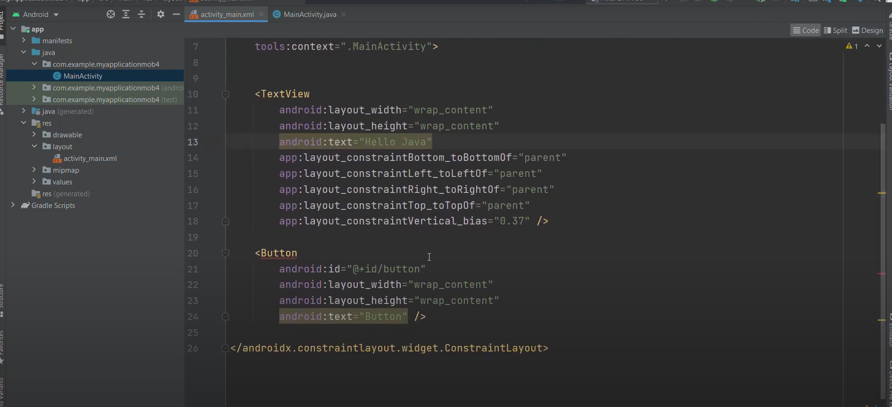Open the Emulator tool window on right edge
The height and width of the screenshot is (407, 892).
(890, 331)
